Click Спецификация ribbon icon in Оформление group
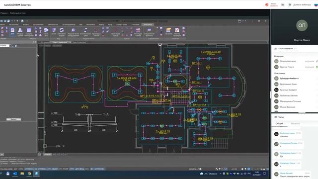 [x=149, y=32]
